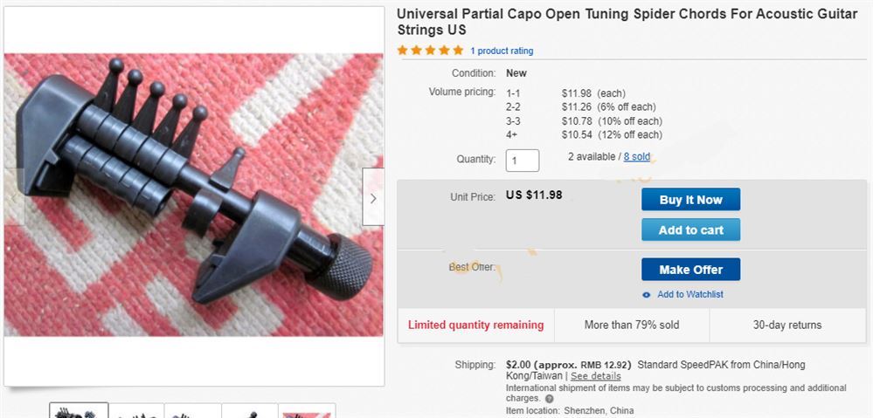
Task: Open the second product thumbnail
Action: pos(136,411)
